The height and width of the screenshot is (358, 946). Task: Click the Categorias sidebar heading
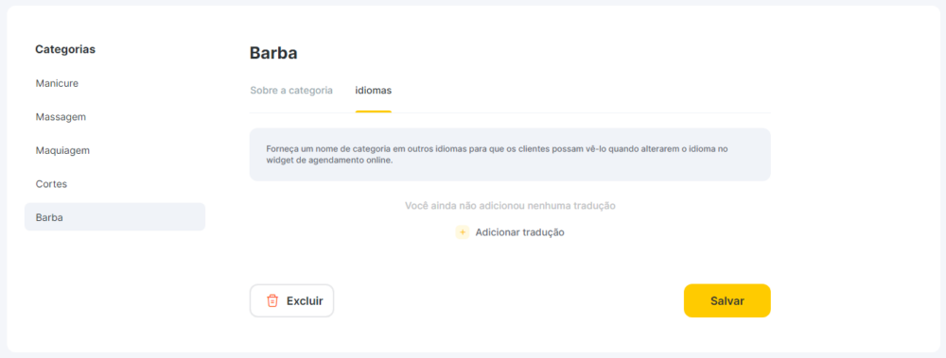coord(65,49)
